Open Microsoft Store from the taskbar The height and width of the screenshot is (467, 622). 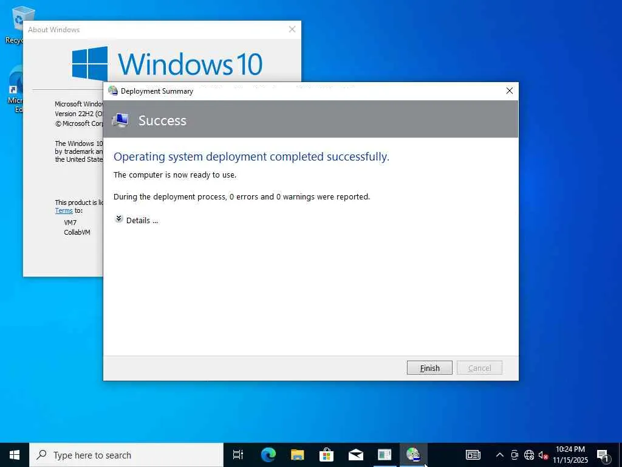(x=326, y=455)
